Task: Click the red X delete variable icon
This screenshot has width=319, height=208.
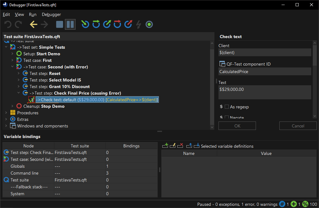Action: click(x=180, y=146)
